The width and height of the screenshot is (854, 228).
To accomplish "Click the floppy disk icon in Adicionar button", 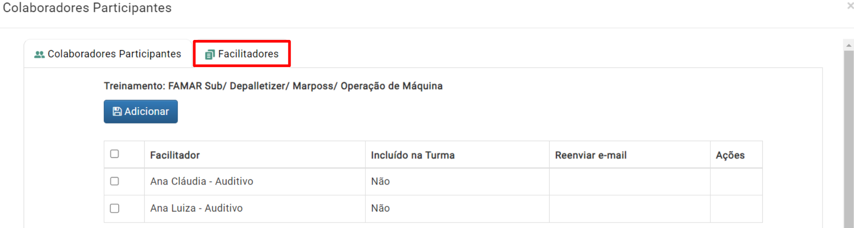I will tap(117, 111).
